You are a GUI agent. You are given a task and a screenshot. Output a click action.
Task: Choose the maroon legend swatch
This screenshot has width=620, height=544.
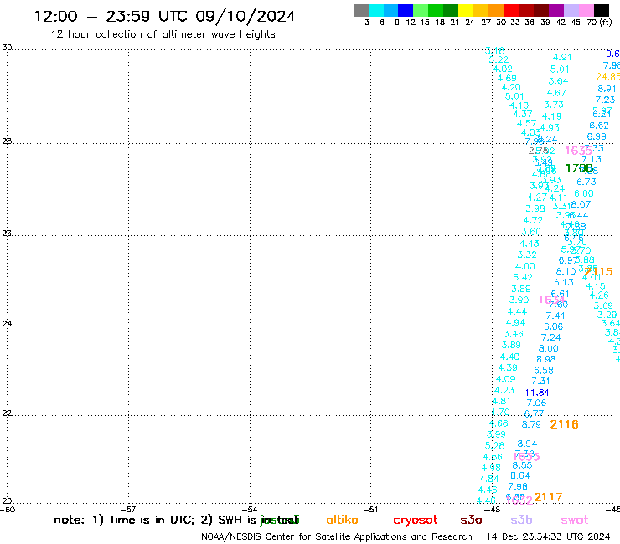pyautogui.click(x=541, y=10)
